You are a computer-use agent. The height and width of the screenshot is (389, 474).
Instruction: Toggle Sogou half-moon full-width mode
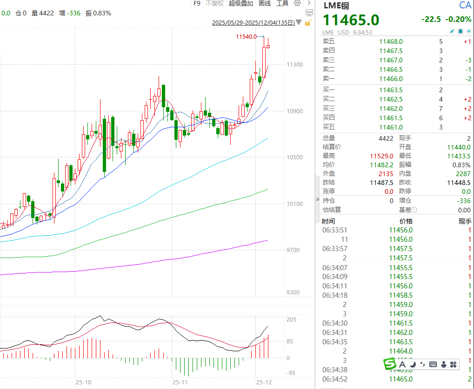(412, 364)
